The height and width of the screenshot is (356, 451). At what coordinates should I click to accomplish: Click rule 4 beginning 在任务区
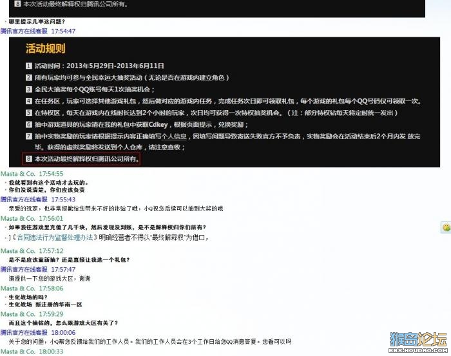pyautogui.click(x=224, y=101)
